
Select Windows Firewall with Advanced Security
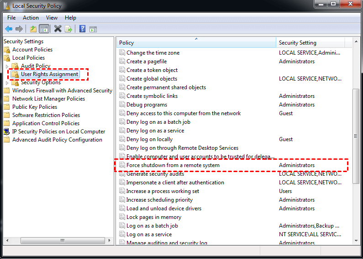click(62, 91)
